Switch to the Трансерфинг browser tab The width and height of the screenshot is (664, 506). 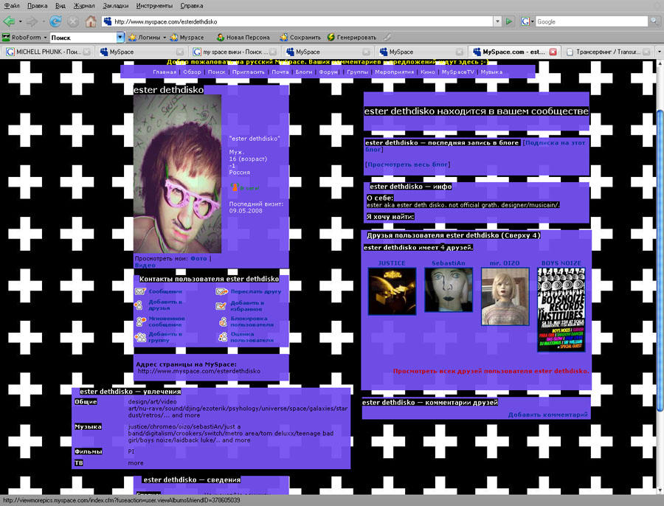pyautogui.click(x=605, y=51)
